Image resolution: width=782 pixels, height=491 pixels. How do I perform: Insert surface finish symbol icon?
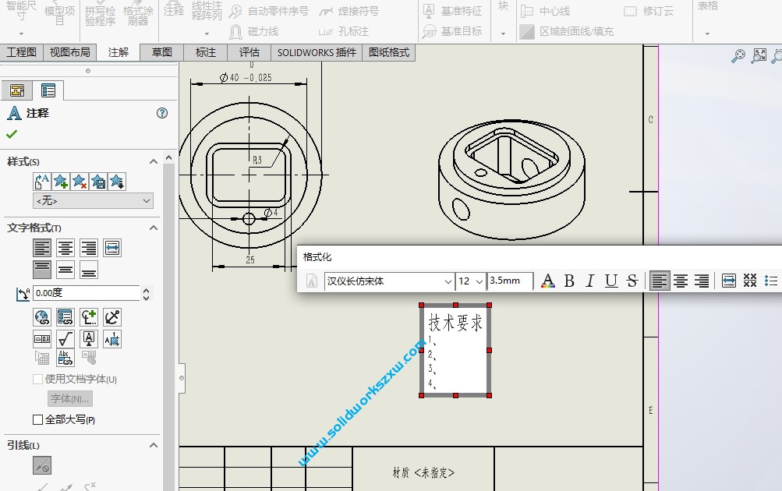(65, 339)
